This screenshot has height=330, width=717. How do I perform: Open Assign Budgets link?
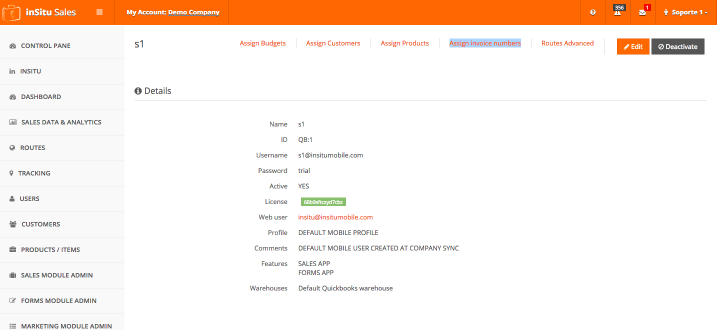(x=262, y=43)
